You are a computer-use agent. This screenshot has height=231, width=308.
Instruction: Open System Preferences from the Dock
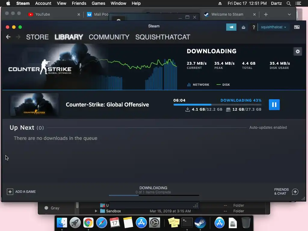(154, 223)
